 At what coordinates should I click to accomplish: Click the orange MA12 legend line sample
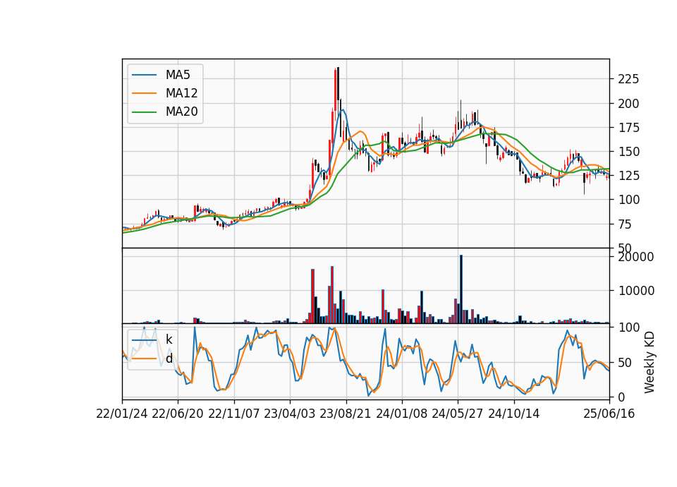click(x=144, y=93)
